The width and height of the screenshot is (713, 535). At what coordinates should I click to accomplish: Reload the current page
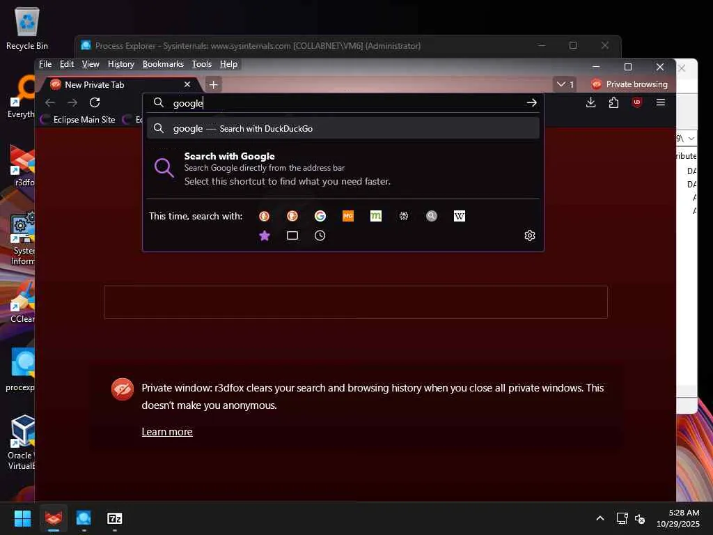coord(95,102)
